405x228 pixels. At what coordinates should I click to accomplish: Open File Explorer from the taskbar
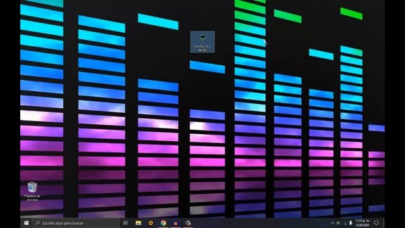139,223
